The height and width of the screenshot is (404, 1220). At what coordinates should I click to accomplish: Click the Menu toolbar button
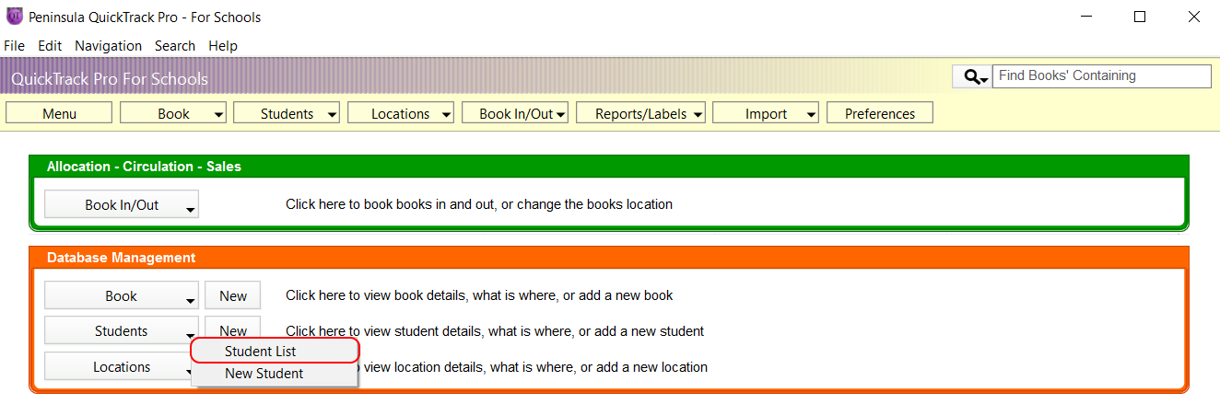(59, 113)
